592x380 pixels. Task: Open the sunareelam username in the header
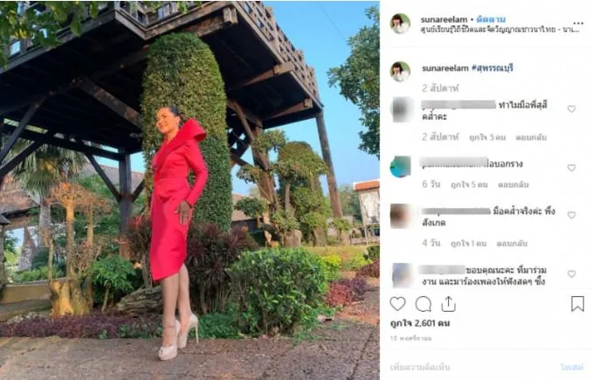coord(444,19)
